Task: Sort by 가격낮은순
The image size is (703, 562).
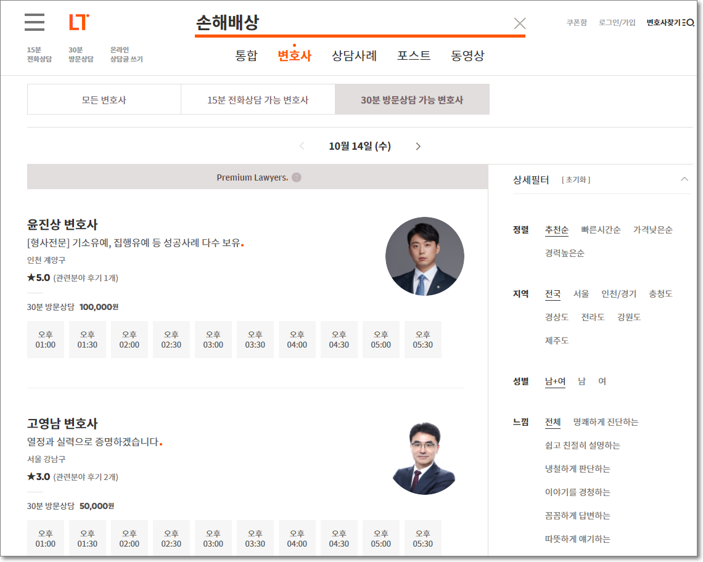Action: pyautogui.click(x=653, y=230)
